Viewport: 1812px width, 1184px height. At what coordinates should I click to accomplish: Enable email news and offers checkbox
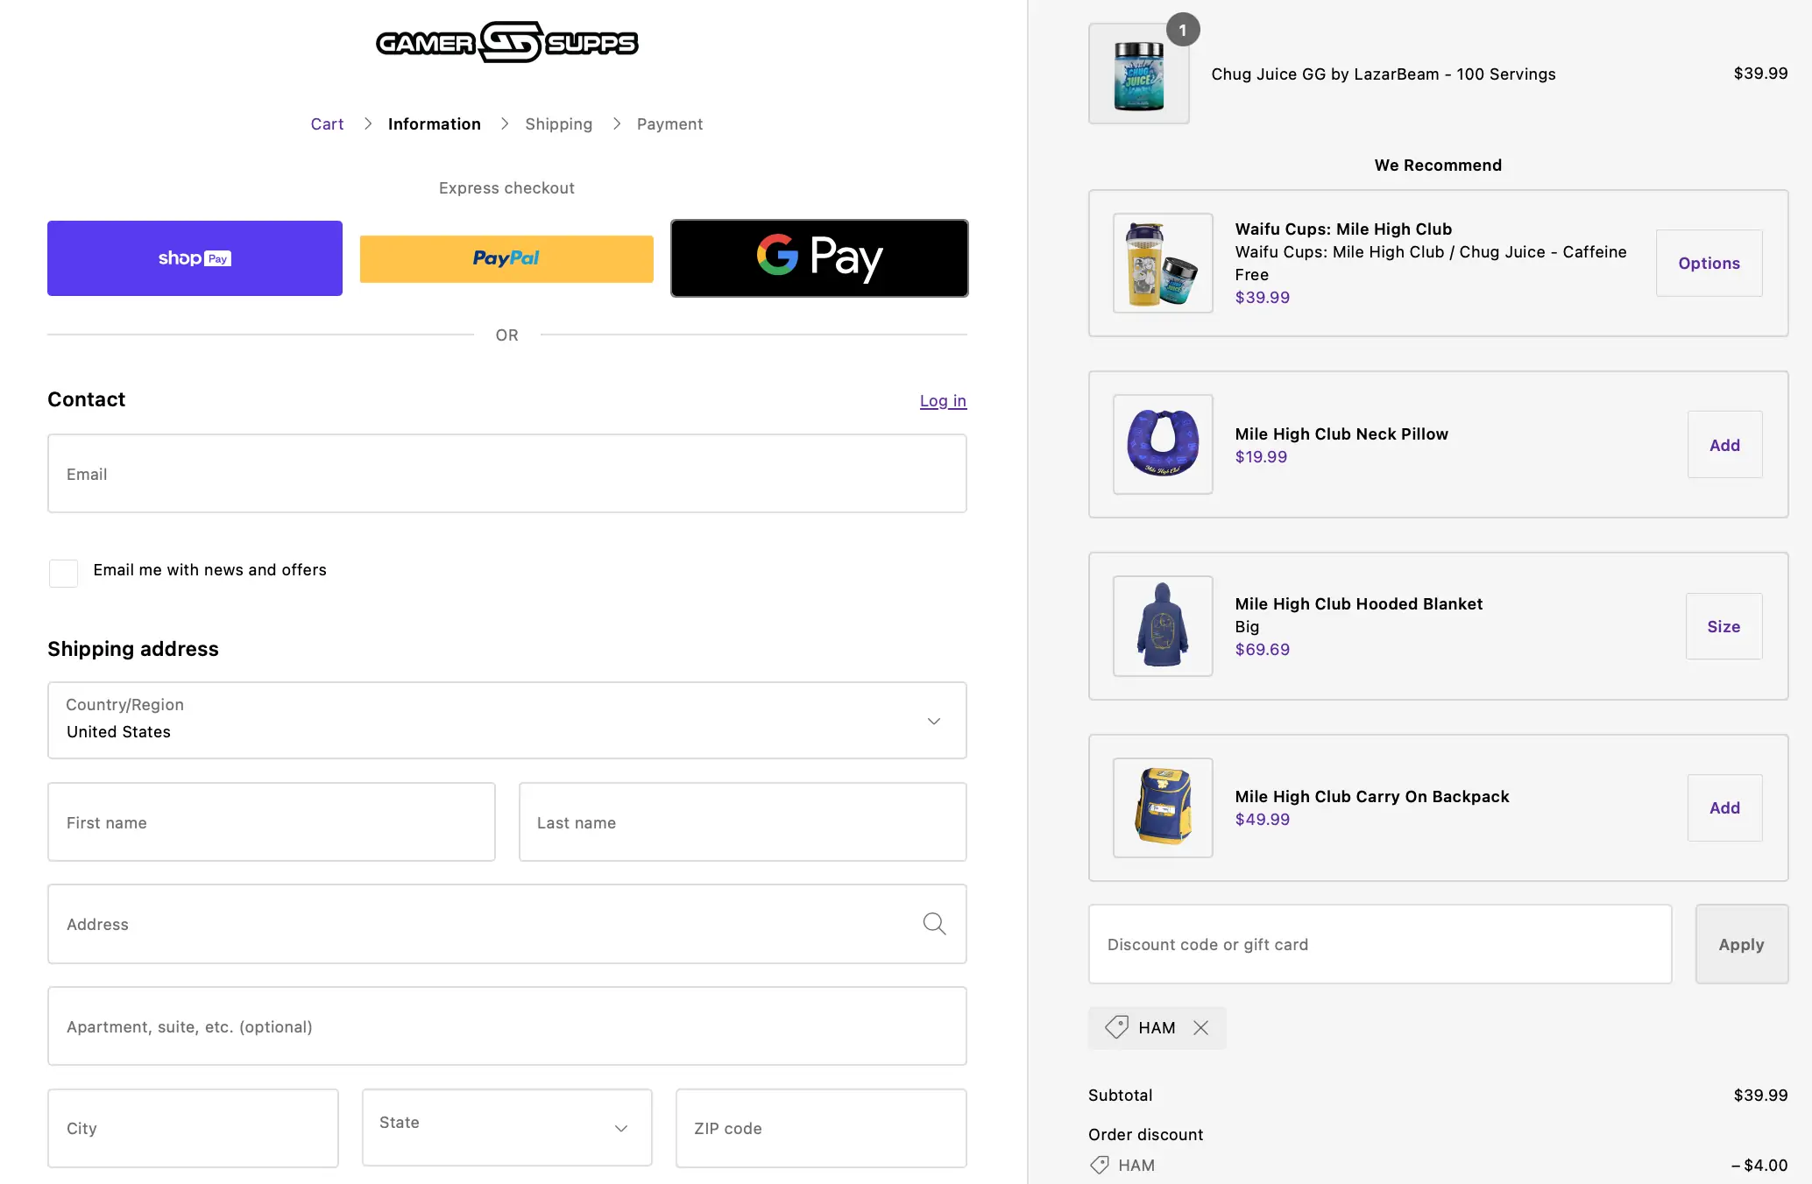64,573
